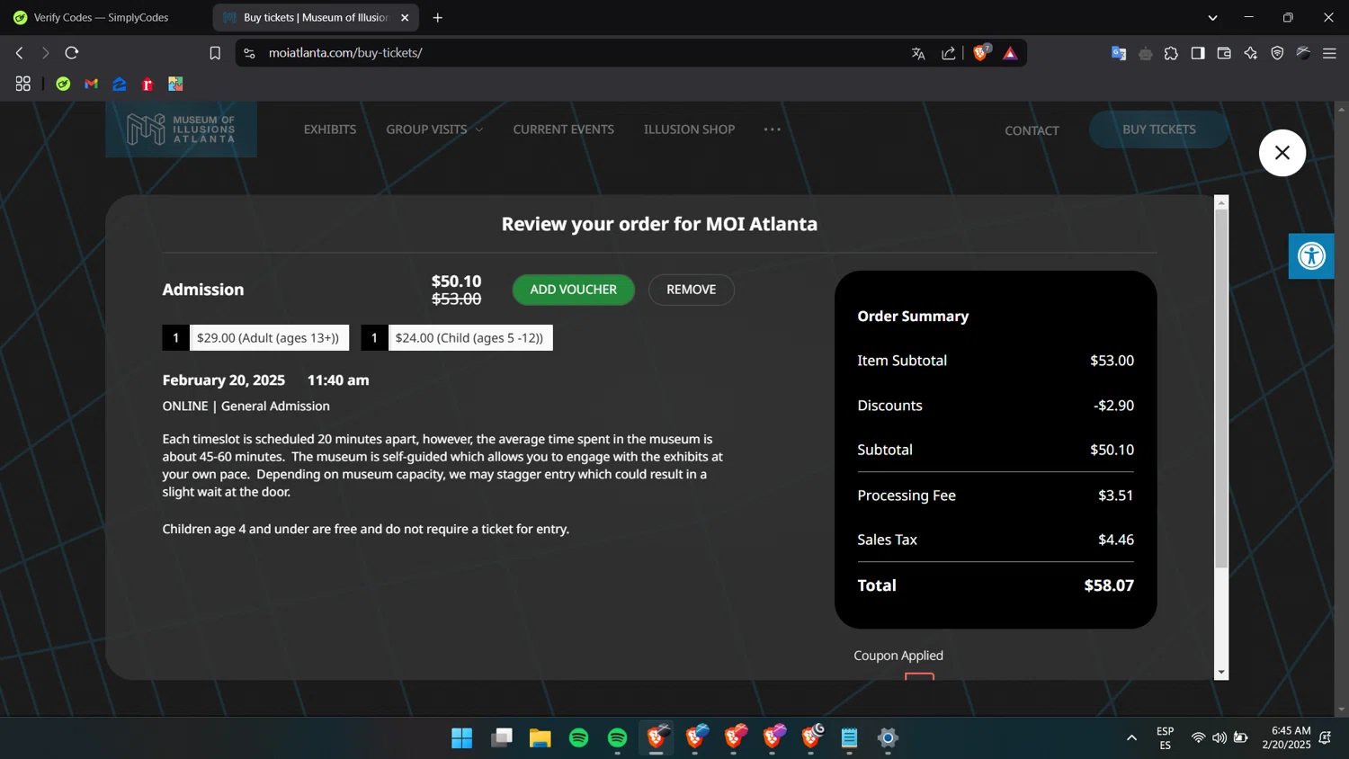View site information icon beside the URL
1349x759 pixels.
tap(250, 53)
